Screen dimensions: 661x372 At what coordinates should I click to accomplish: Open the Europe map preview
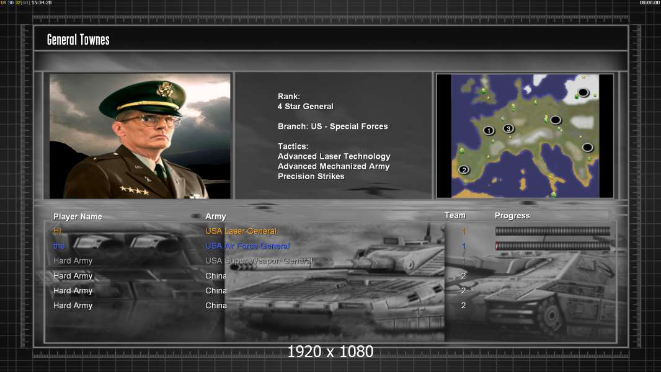tap(525, 136)
